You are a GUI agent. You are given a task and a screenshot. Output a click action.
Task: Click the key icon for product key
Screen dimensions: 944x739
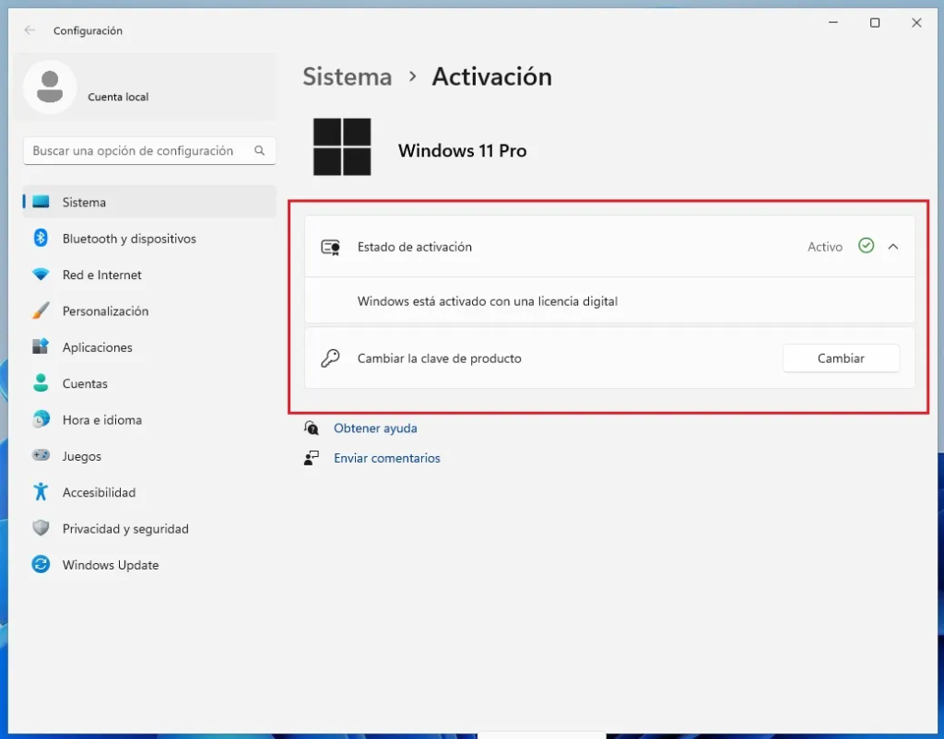[x=331, y=358]
